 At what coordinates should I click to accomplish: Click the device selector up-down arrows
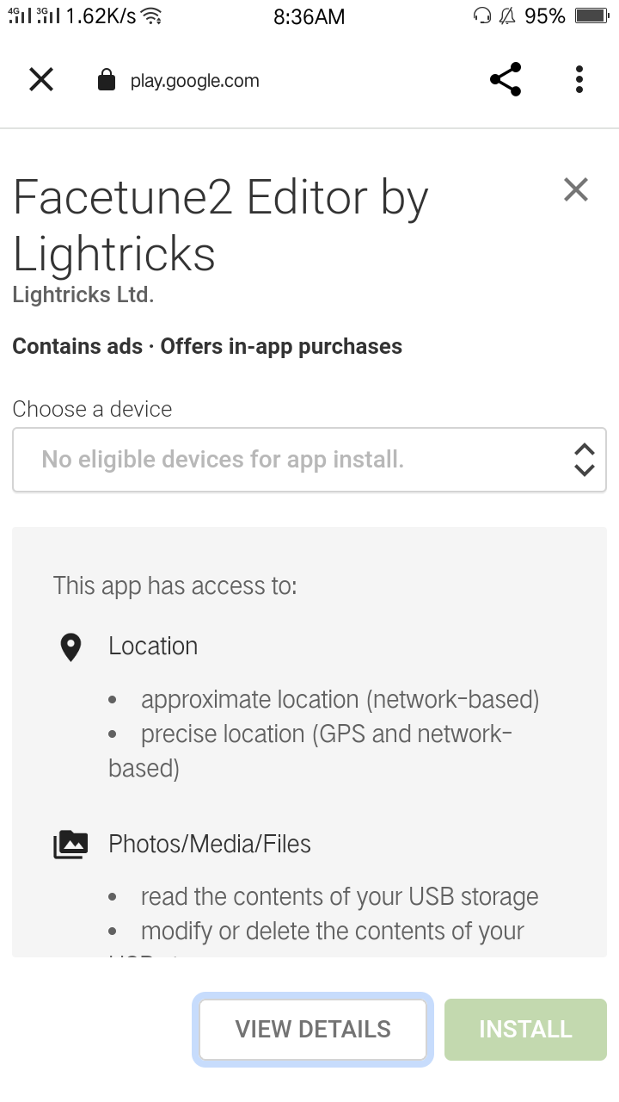coord(585,460)
